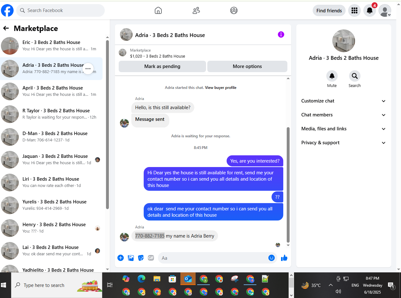Click the Search Facebook field
Screen dimensions: 401x298
[x=60, y=10]
